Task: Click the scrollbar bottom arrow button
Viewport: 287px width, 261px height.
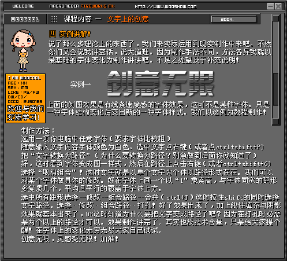Action: (x=276, y=121)
